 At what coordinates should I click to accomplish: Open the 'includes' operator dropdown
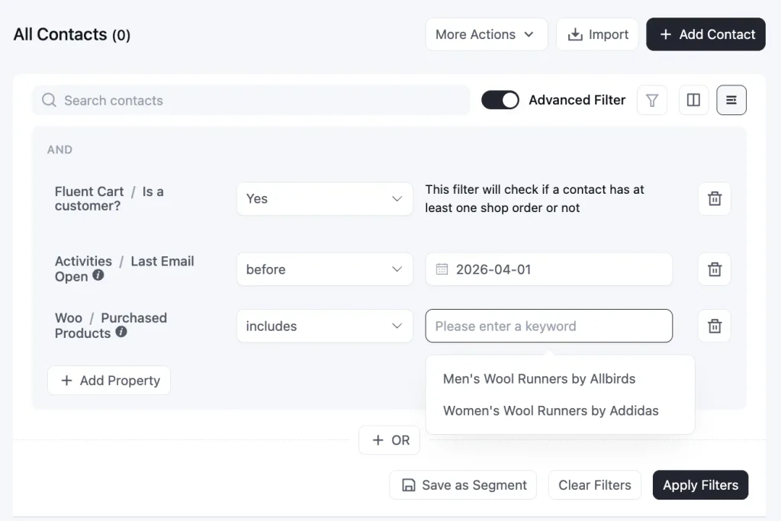point(325,326)
